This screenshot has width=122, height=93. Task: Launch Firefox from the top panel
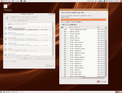[21, 1]
